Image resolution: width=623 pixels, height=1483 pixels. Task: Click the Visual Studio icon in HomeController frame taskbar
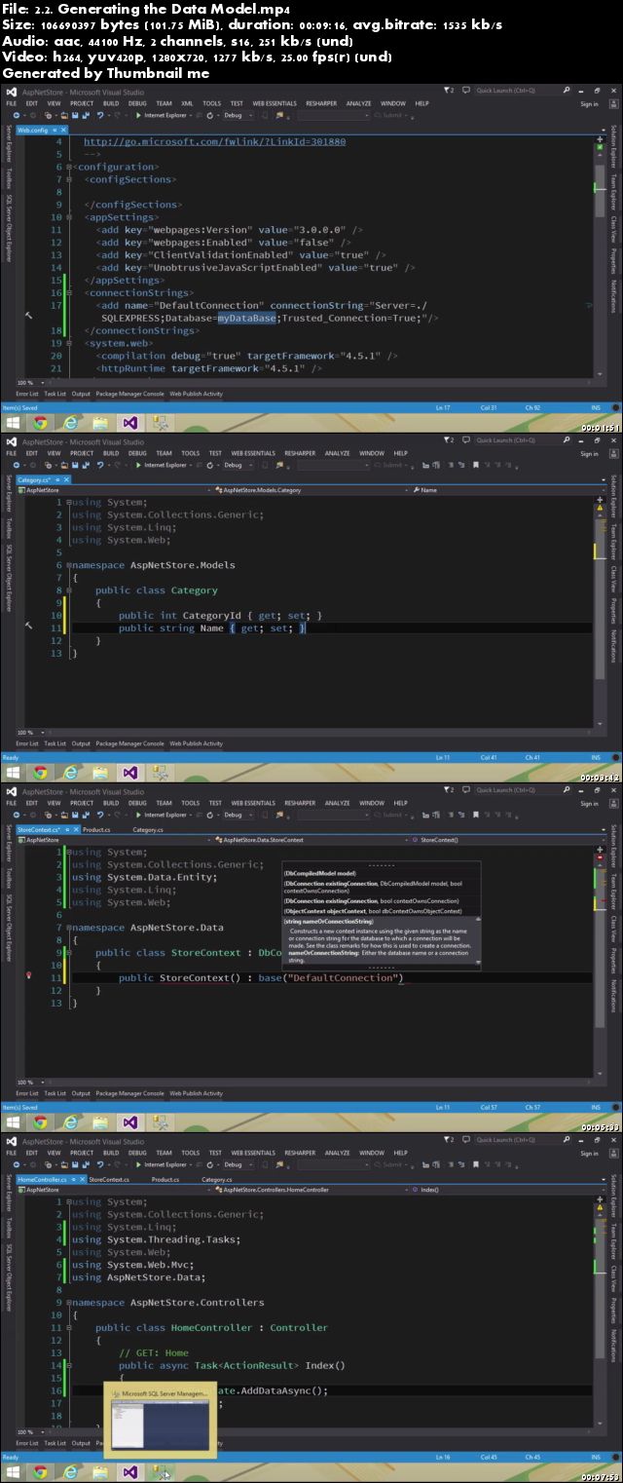pyautogui.click(x=130, y=1472)
